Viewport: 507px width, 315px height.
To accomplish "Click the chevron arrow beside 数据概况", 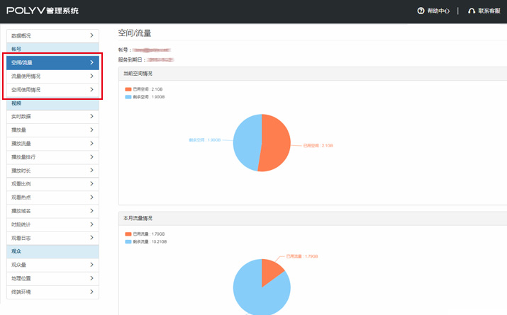I will coord(91,35).
